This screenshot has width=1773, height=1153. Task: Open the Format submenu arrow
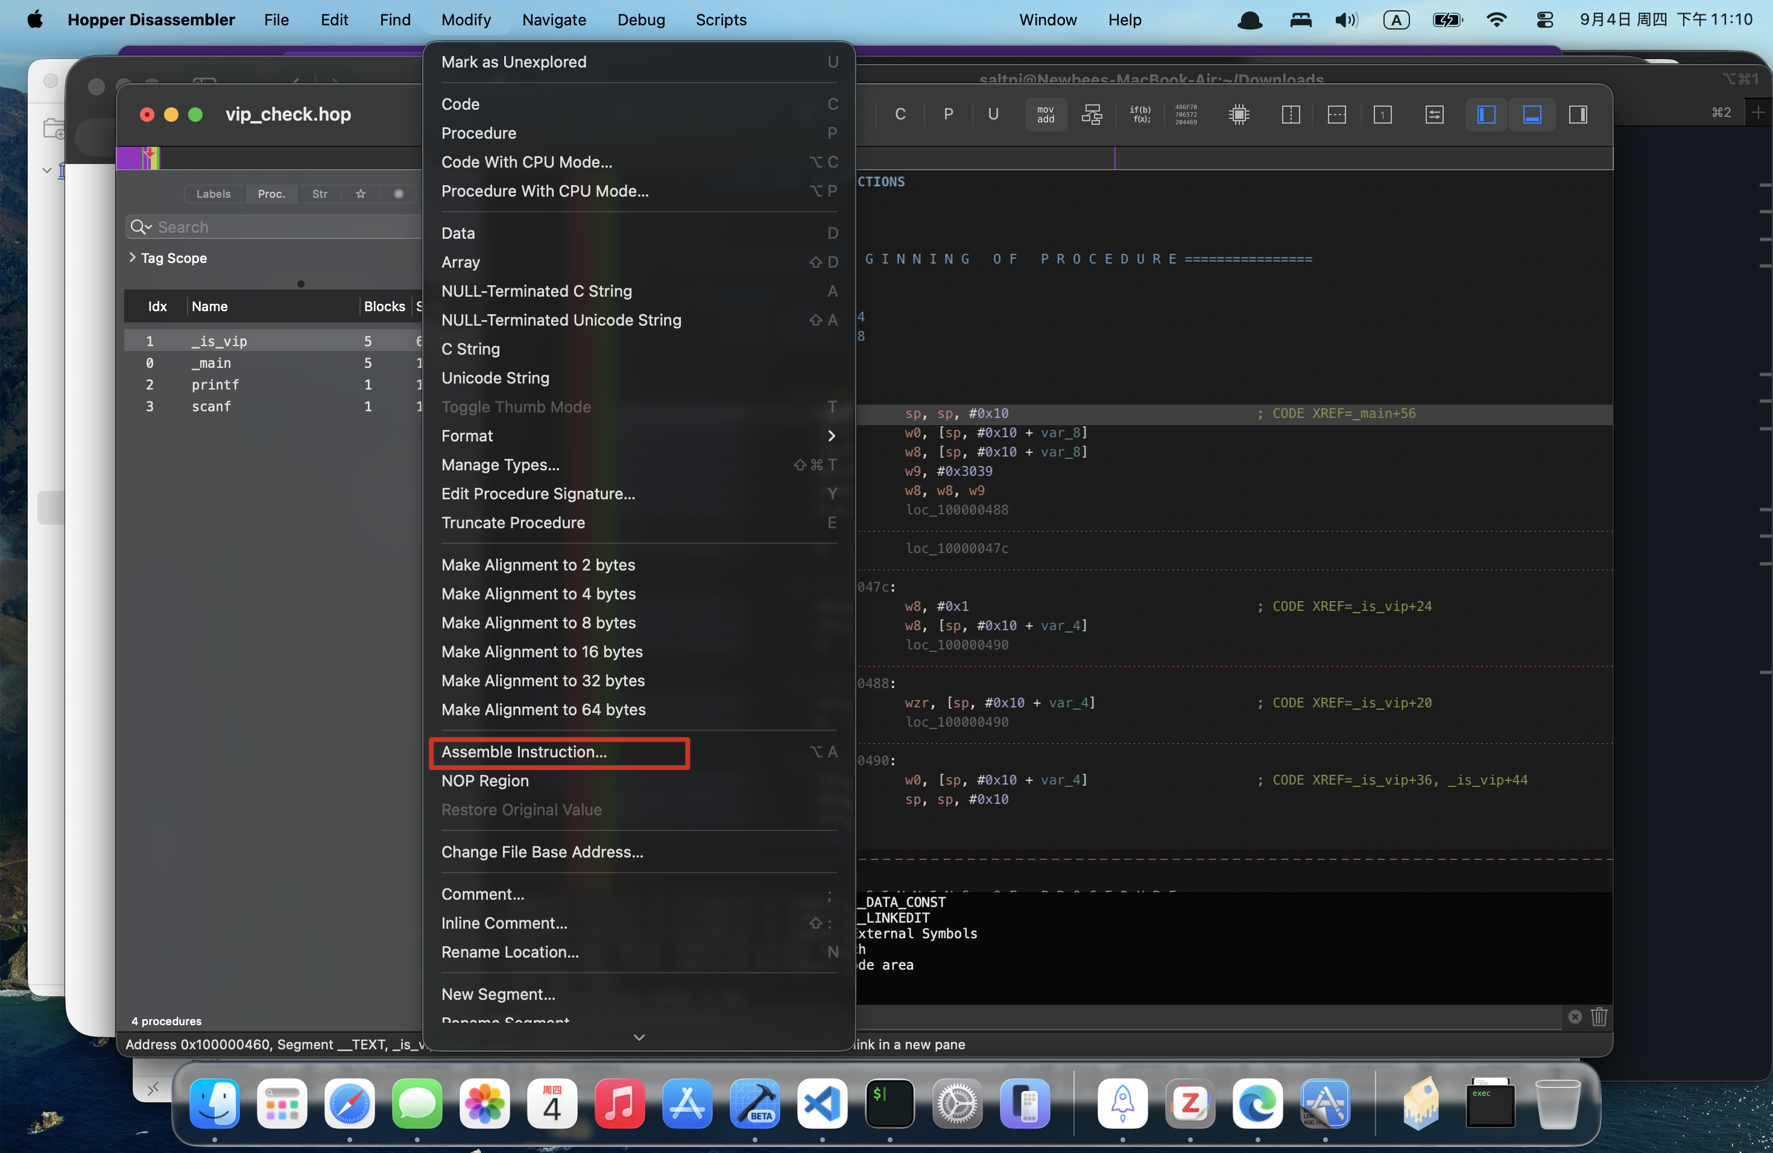pyautogui.click(x=832, y=436)
